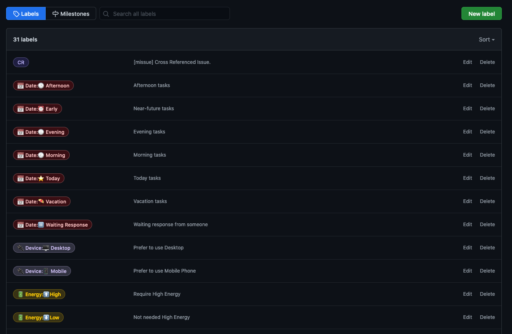
Task: Click the magnifier icon in the label search
Action: tap(106, 14)
